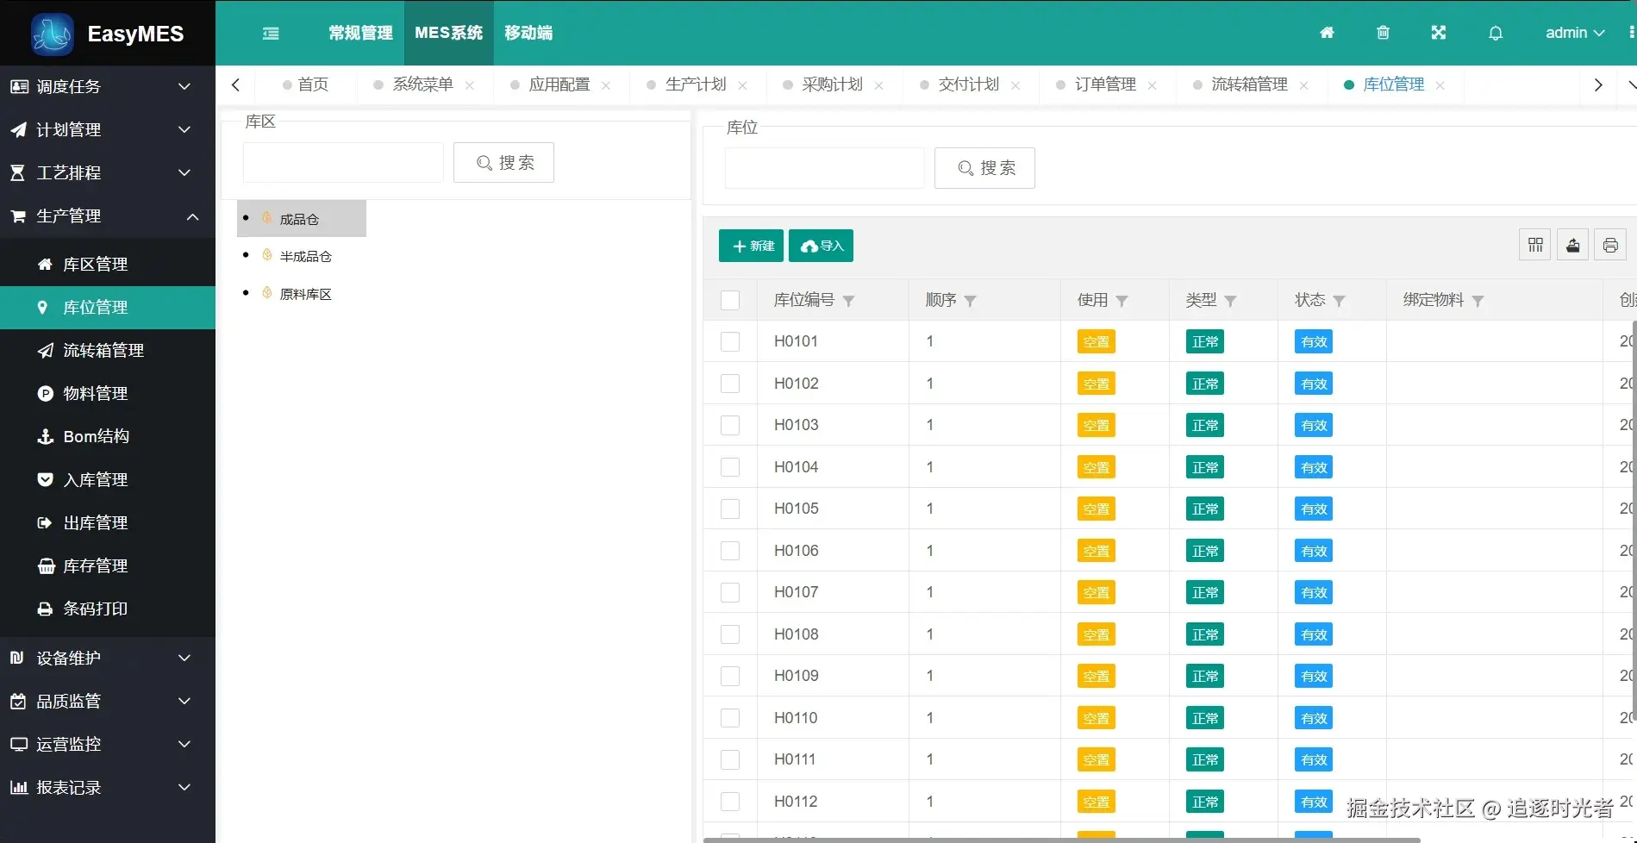Click the table horizontal scrollbar
This screenshot has width=1637, height=843.
tap(1062, 840)
